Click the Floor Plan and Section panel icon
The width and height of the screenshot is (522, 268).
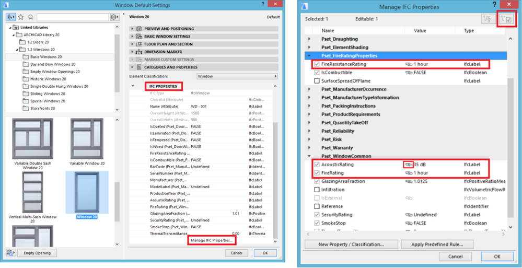tap(139, 44)
